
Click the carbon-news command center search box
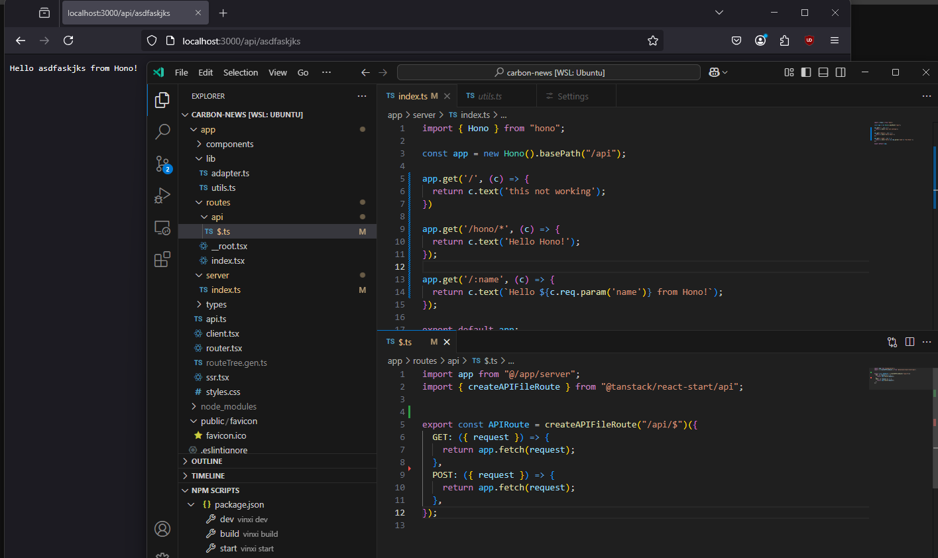549,72
